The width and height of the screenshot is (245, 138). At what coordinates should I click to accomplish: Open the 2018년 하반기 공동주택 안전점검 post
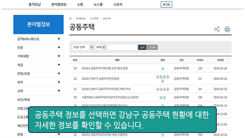click(x=100, y=78)
